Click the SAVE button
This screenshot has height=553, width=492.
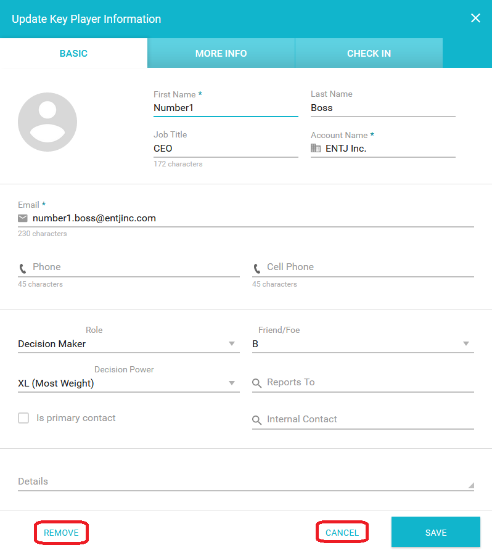tap(436, 532)
